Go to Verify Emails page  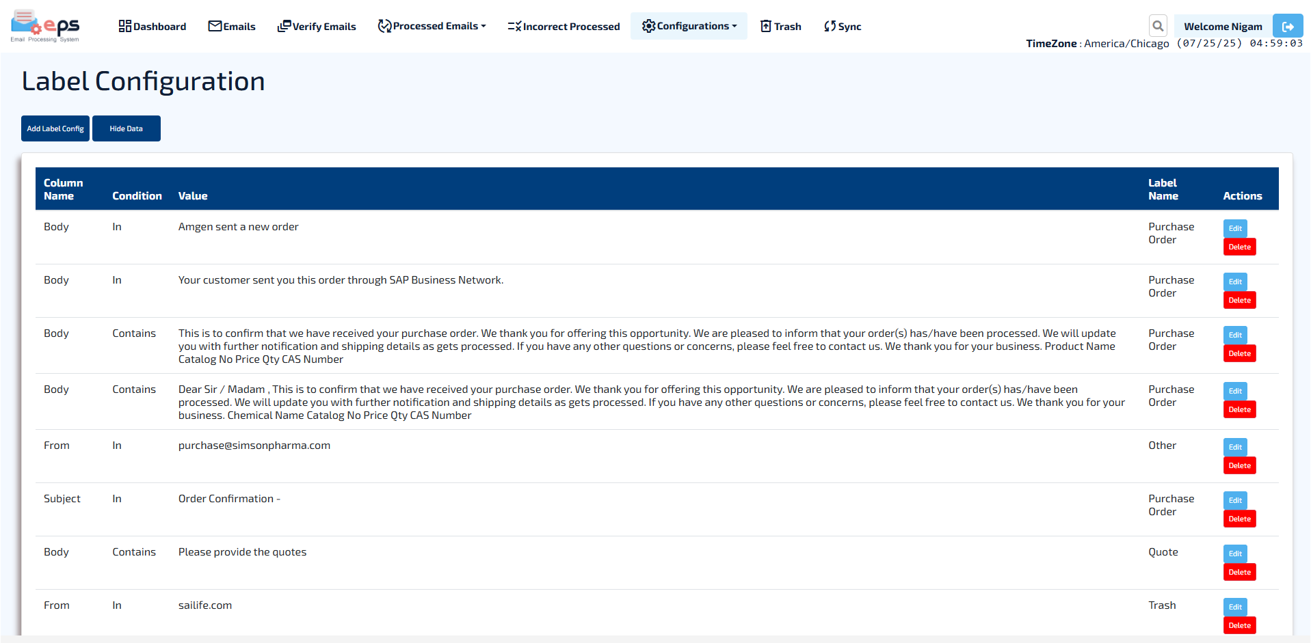pyautogui.click(x=317, y=27)
